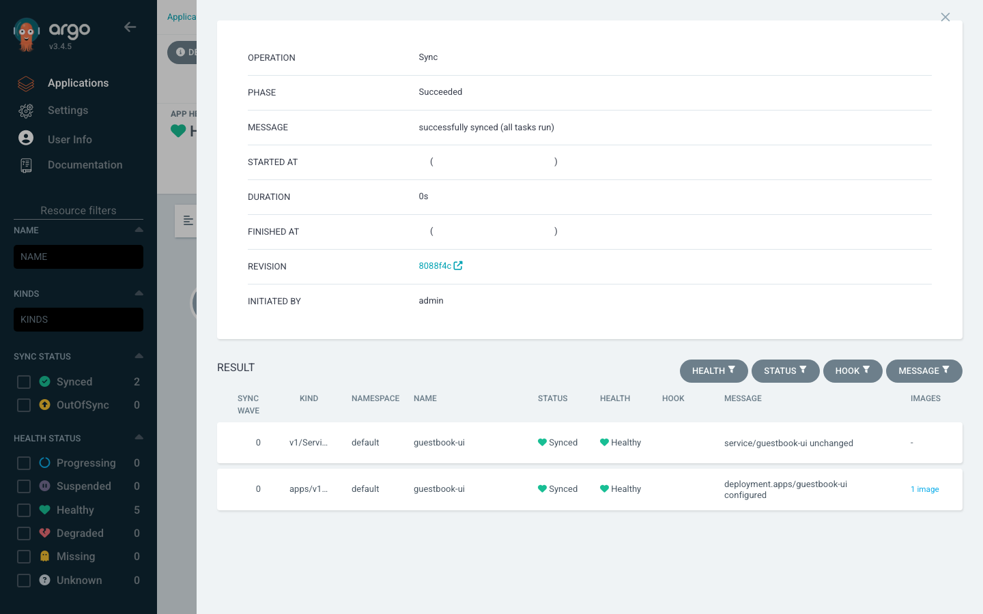983x614 pixels.
Task: Open Applications via the layers icon
Action: click(26, 83)
